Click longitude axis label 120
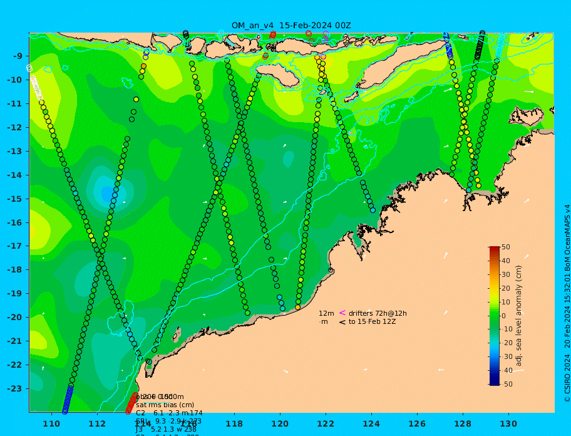Image resolution: width=571 pixels, height=436 pixels. (280, 423)
